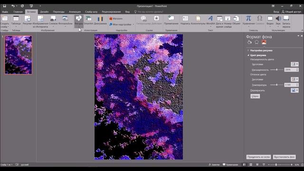Open Формат фона pane options arrow
The width and height of the screenshot is (304, 171).
point(298,36)
